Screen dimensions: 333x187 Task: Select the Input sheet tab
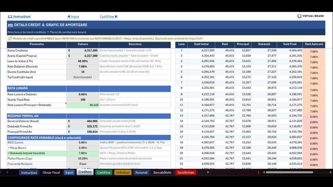tap(69, 172)
